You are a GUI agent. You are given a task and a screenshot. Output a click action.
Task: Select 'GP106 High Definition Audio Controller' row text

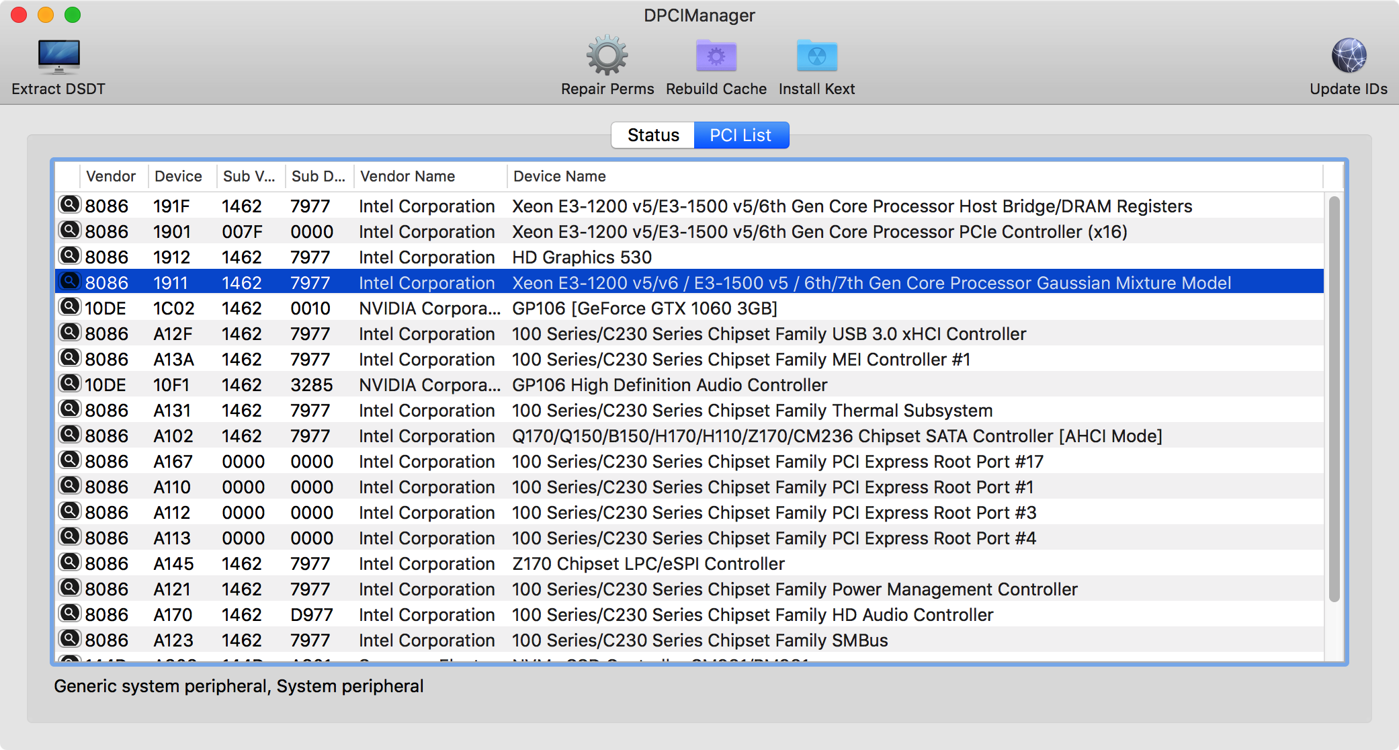[669, 385]
